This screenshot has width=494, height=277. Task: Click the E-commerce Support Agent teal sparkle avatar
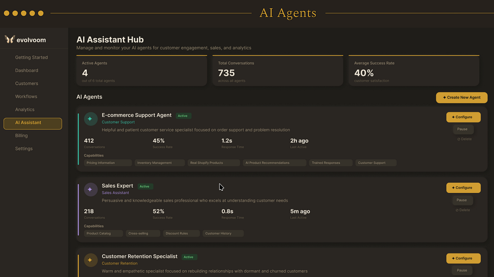click(90, 119)
